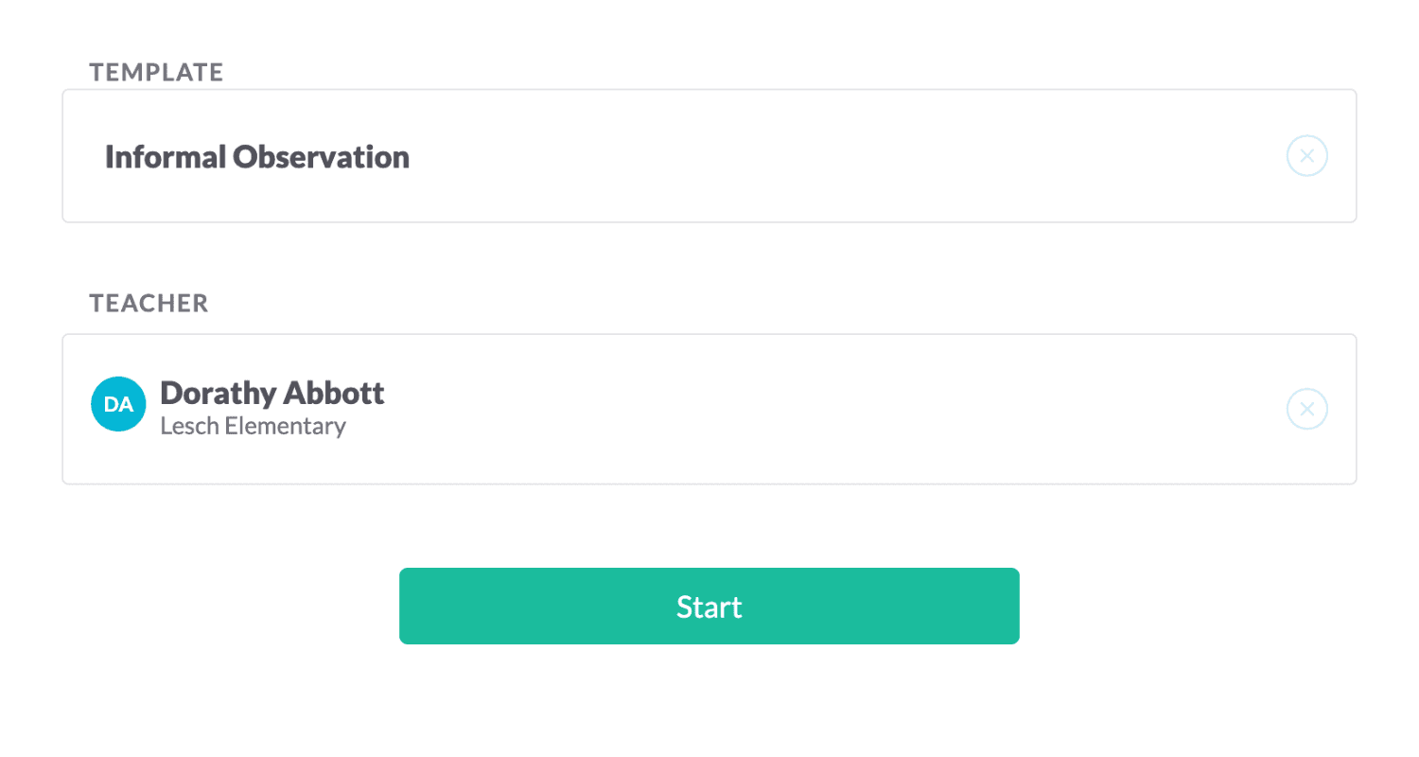Click the DA avatar circle
1419x757 pixels.
click(x=118, y=404)
